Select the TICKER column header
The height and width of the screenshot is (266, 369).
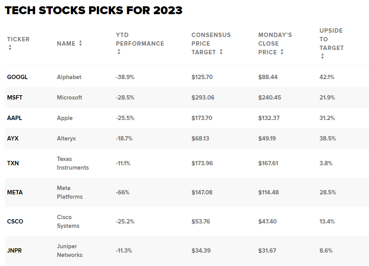click(x=19, y=39)
